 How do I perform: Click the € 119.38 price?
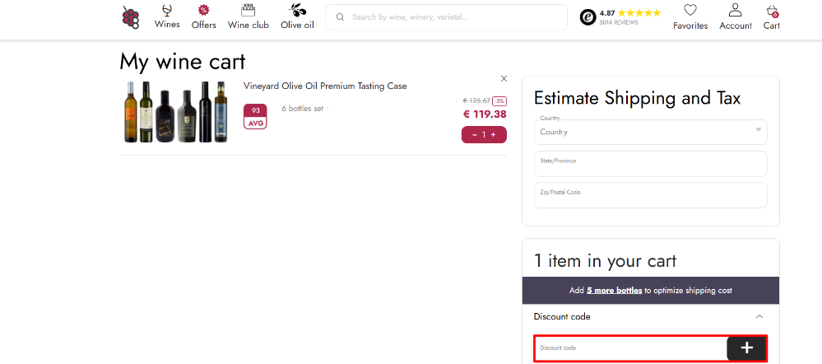[x=485, y=114]
